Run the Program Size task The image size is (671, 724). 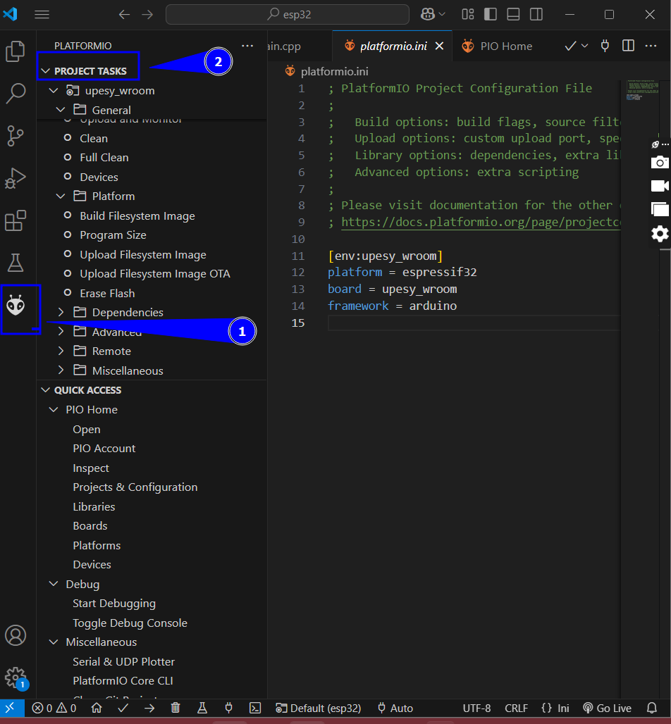[x=113, y=235]
